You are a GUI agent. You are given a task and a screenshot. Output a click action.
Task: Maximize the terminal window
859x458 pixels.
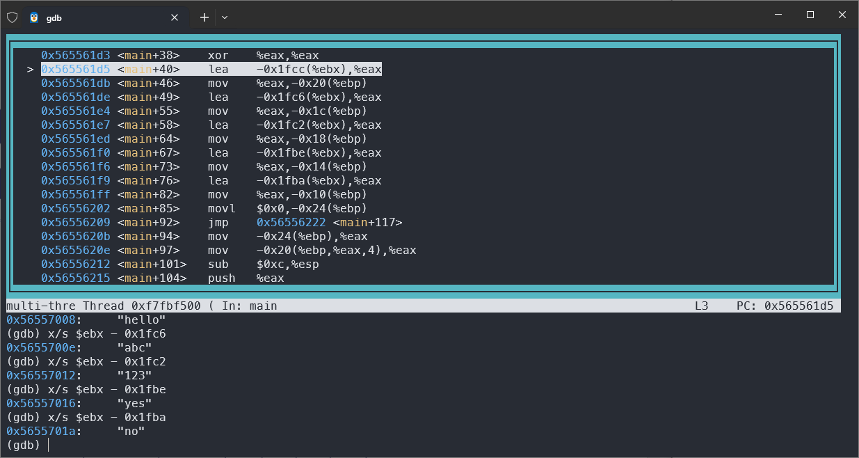[x=810, y=15]
